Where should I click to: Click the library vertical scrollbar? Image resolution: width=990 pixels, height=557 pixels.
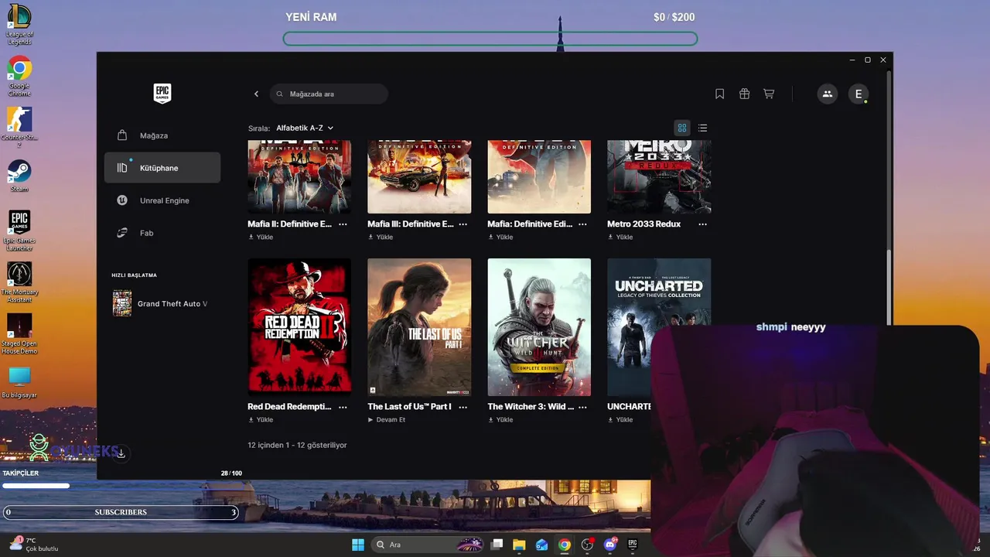[889, 286]
